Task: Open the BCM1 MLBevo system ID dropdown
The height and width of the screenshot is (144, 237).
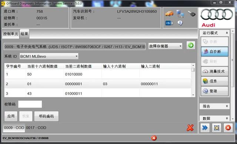Action: [x=49, y=56]
